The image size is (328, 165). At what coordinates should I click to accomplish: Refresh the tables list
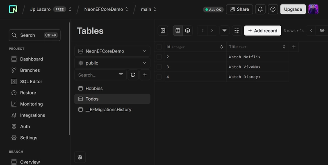[133, 75]
